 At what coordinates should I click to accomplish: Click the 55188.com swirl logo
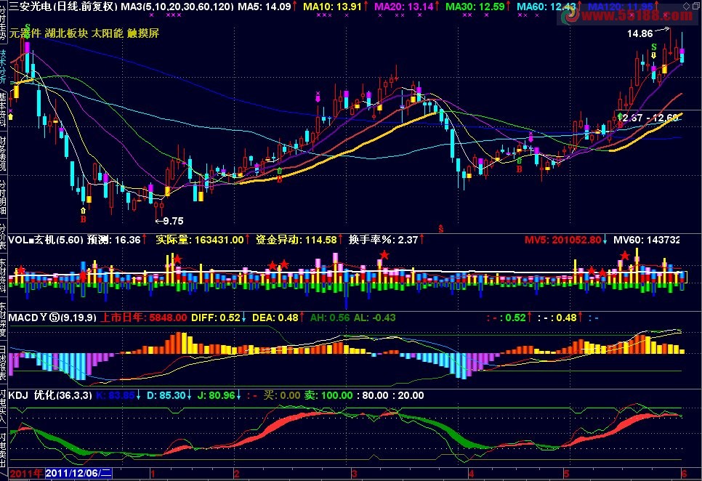pyautogui.click(x=571, y=15)
